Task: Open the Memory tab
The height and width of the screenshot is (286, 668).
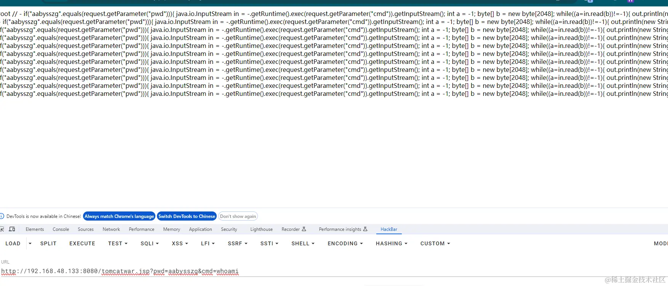Action: click(172, 229)
